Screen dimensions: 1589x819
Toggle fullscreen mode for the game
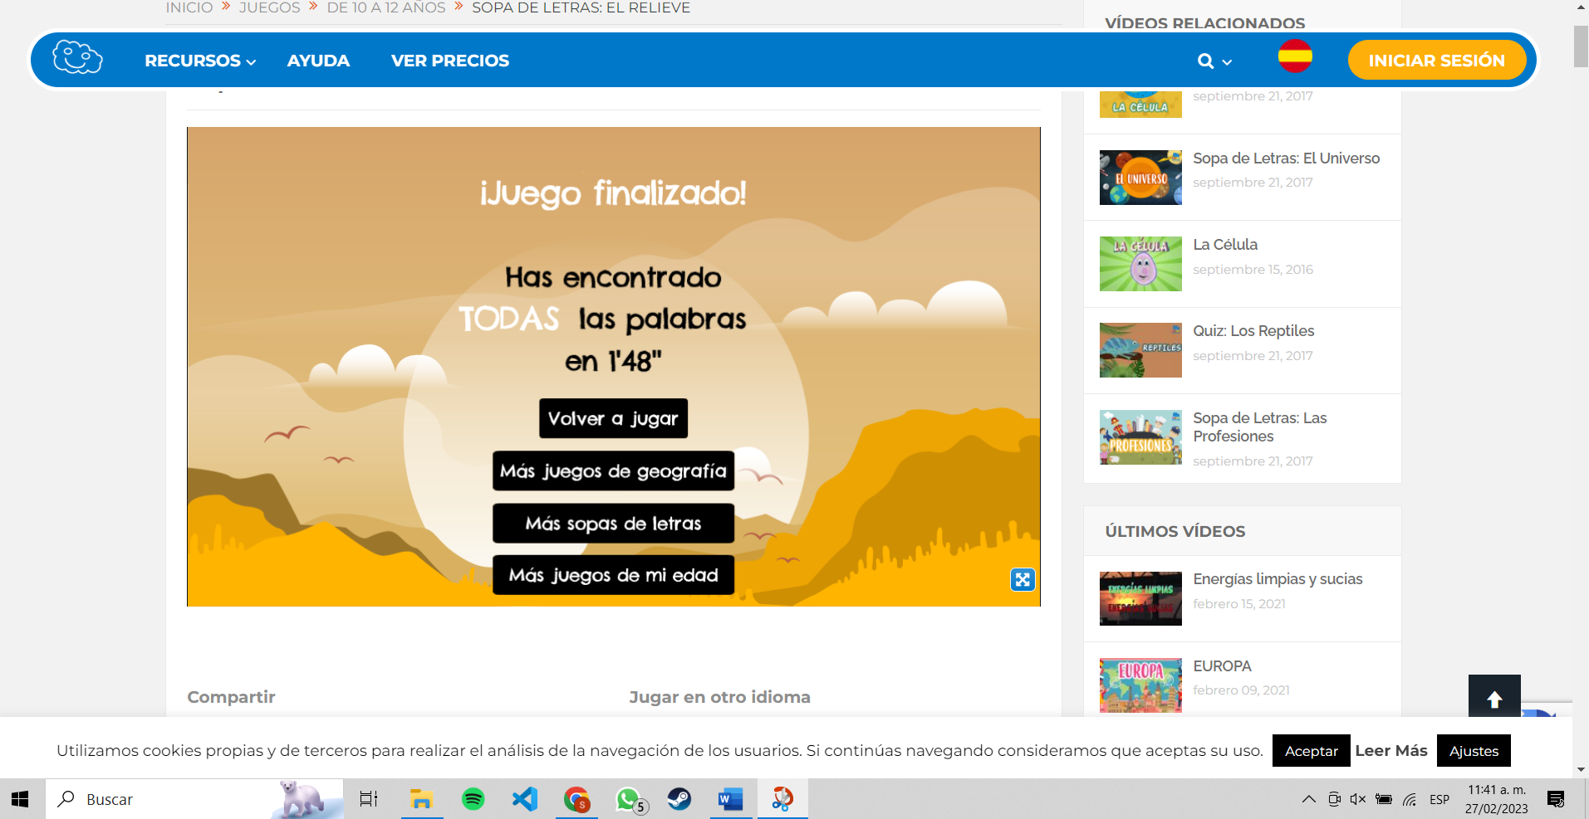(1022, 579)
